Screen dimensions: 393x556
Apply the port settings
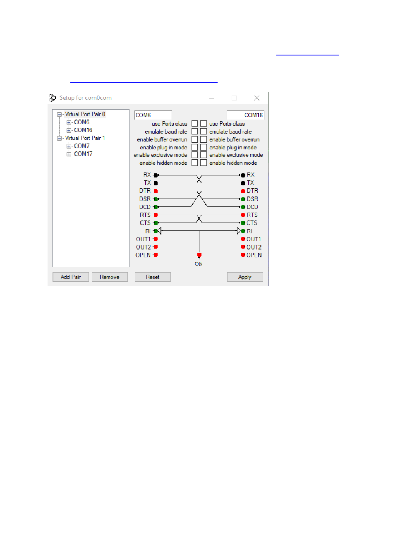[x=245, y=277]
